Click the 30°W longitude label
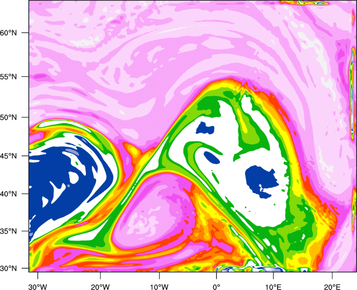Image resolution: width=357 pixels, height=290 pixels. 37,287
